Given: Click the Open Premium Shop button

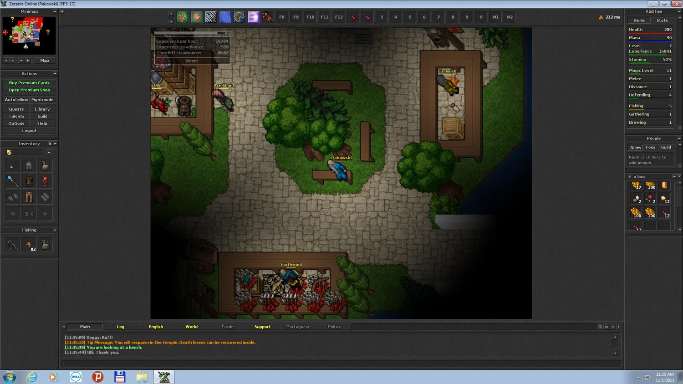Looking at the screenshot, I should pos(29,90).
